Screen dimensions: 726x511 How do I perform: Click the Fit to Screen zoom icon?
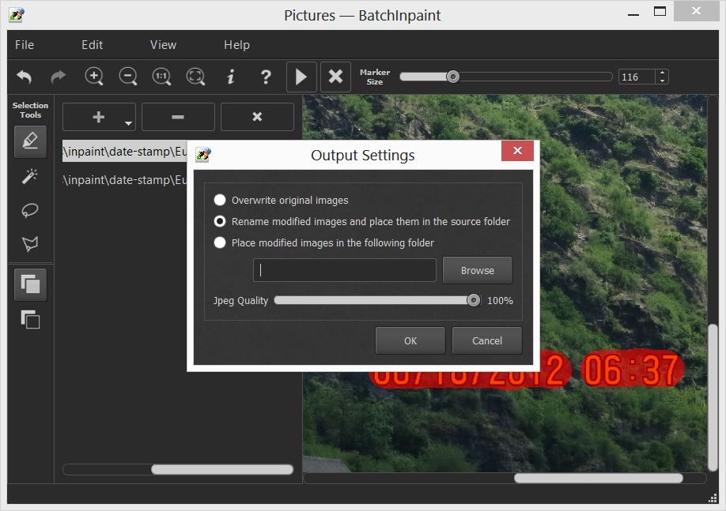pyautogui.click(x=195, y=77)
